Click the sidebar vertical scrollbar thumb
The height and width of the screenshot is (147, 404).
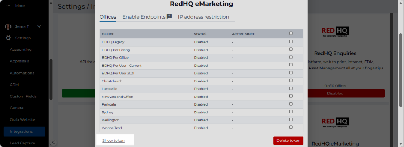[x=51, y=79]
